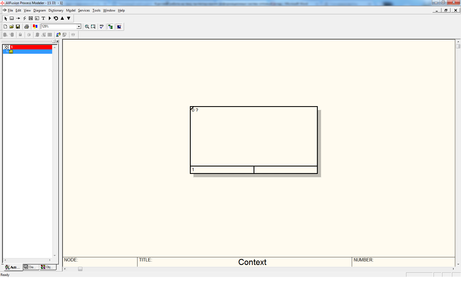Save the current model
Image resolution: width=461 pixels, height=288 pixels.
point(18,27)
